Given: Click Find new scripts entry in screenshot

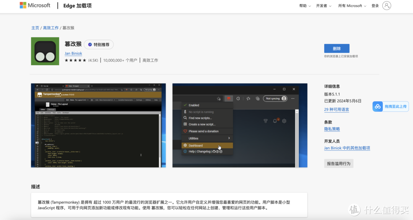Looking at the screenshot, I should coord(207,118).
